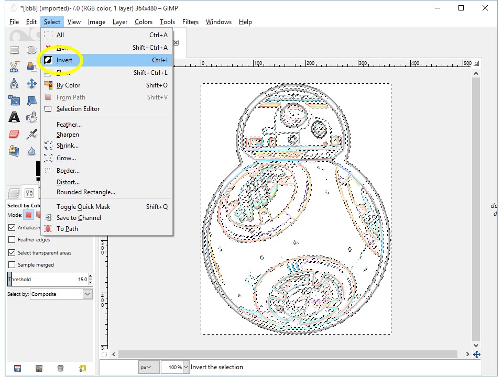Viewport: 503px width, 377px height.
Task: Choose Rounded Rectangle... in Select menu
Action: tap(106, 192)
